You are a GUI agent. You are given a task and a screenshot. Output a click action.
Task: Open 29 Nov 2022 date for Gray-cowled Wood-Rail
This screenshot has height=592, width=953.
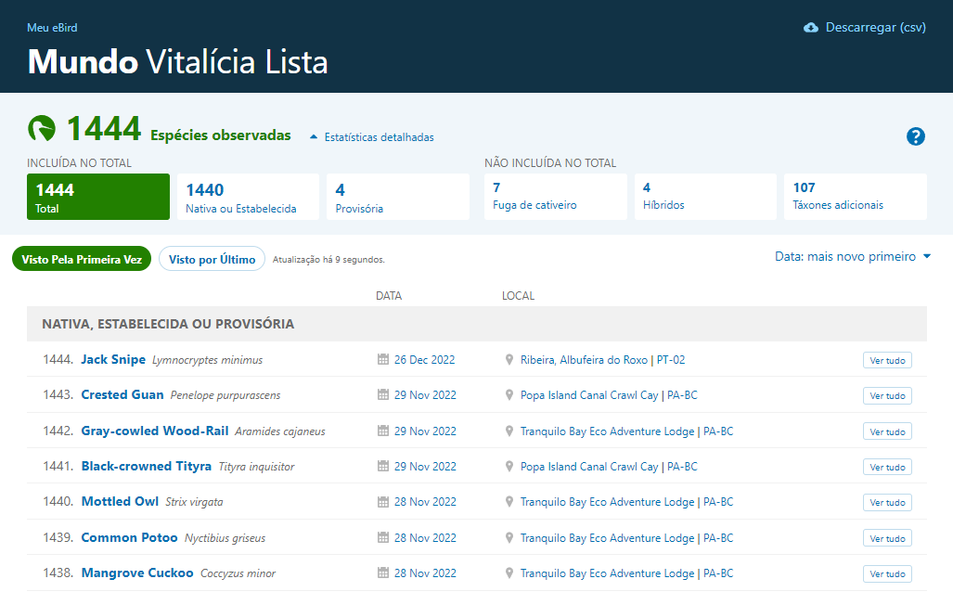(x=425, y=431)
